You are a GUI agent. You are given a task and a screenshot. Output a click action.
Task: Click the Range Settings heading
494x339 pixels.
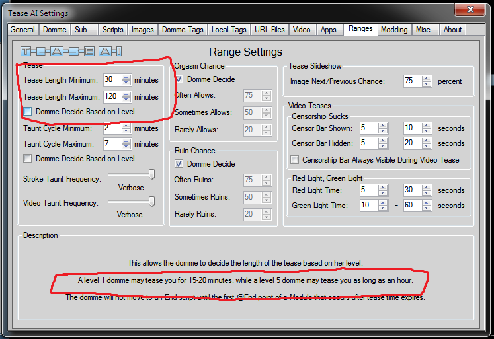point(245,52)
